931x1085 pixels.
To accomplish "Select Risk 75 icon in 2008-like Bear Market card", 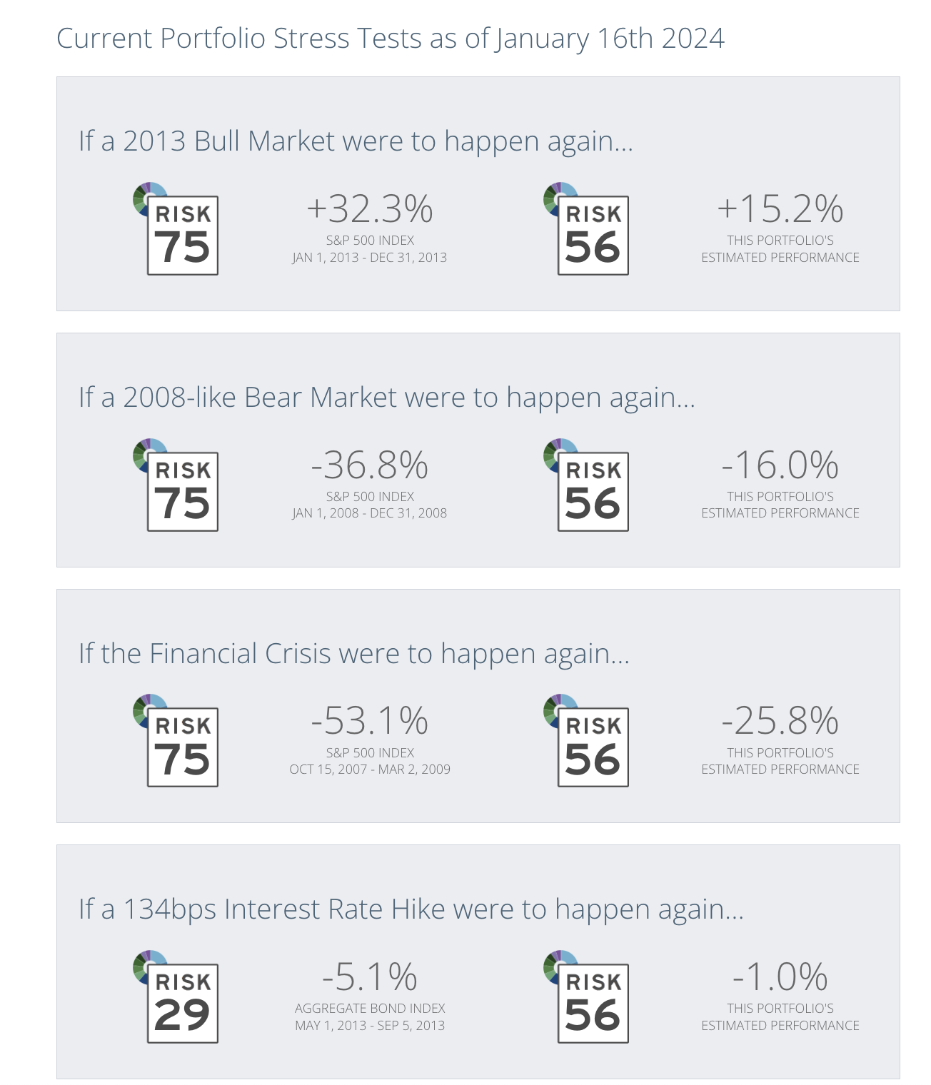I will [181, 491].
